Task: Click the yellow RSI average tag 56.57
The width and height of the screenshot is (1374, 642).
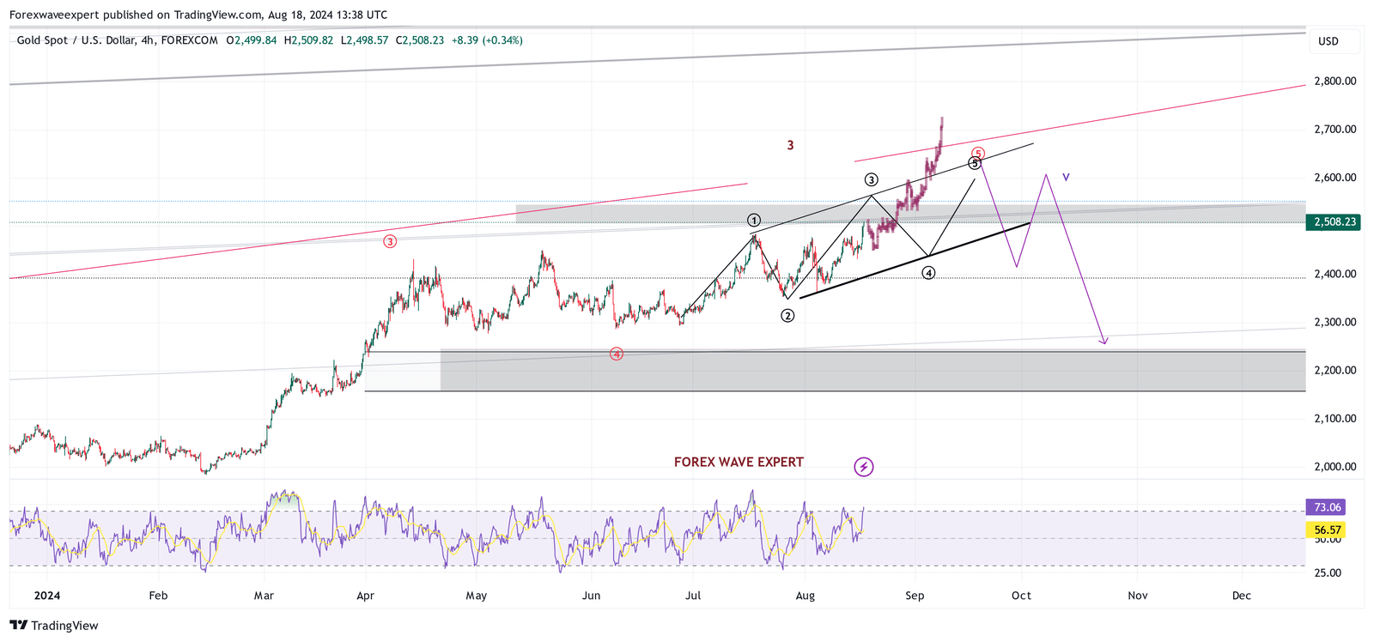Action: (x=1326, y=530)
